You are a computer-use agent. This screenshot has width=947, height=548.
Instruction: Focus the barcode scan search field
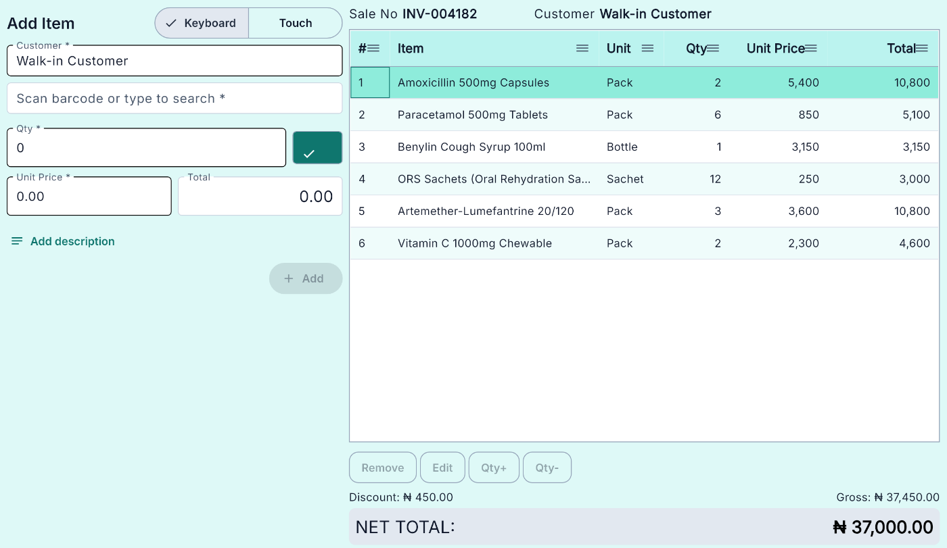[x=175, y=99]
